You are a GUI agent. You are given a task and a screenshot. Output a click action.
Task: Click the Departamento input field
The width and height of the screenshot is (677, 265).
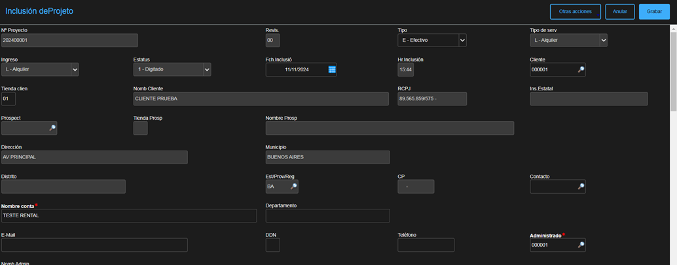(x=327, y=216)
